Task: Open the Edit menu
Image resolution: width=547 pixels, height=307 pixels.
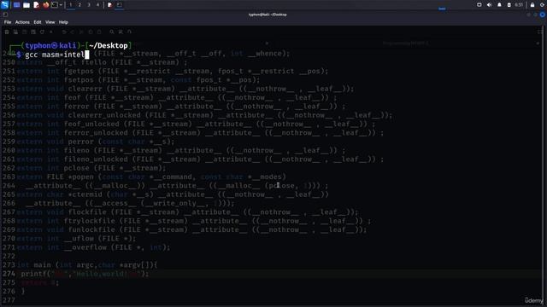Action: tap(38, 22)
